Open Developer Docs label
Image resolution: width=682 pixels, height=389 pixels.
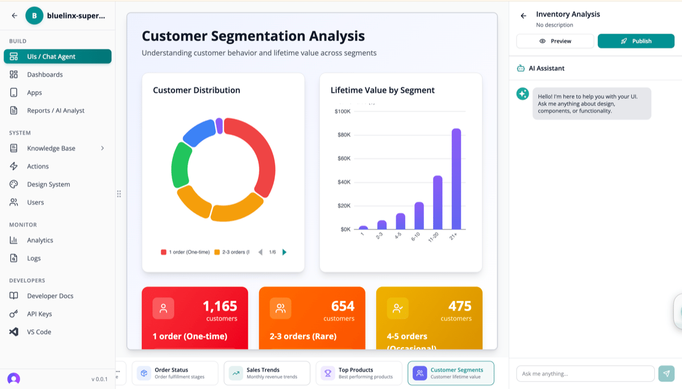tap(50, 296)
